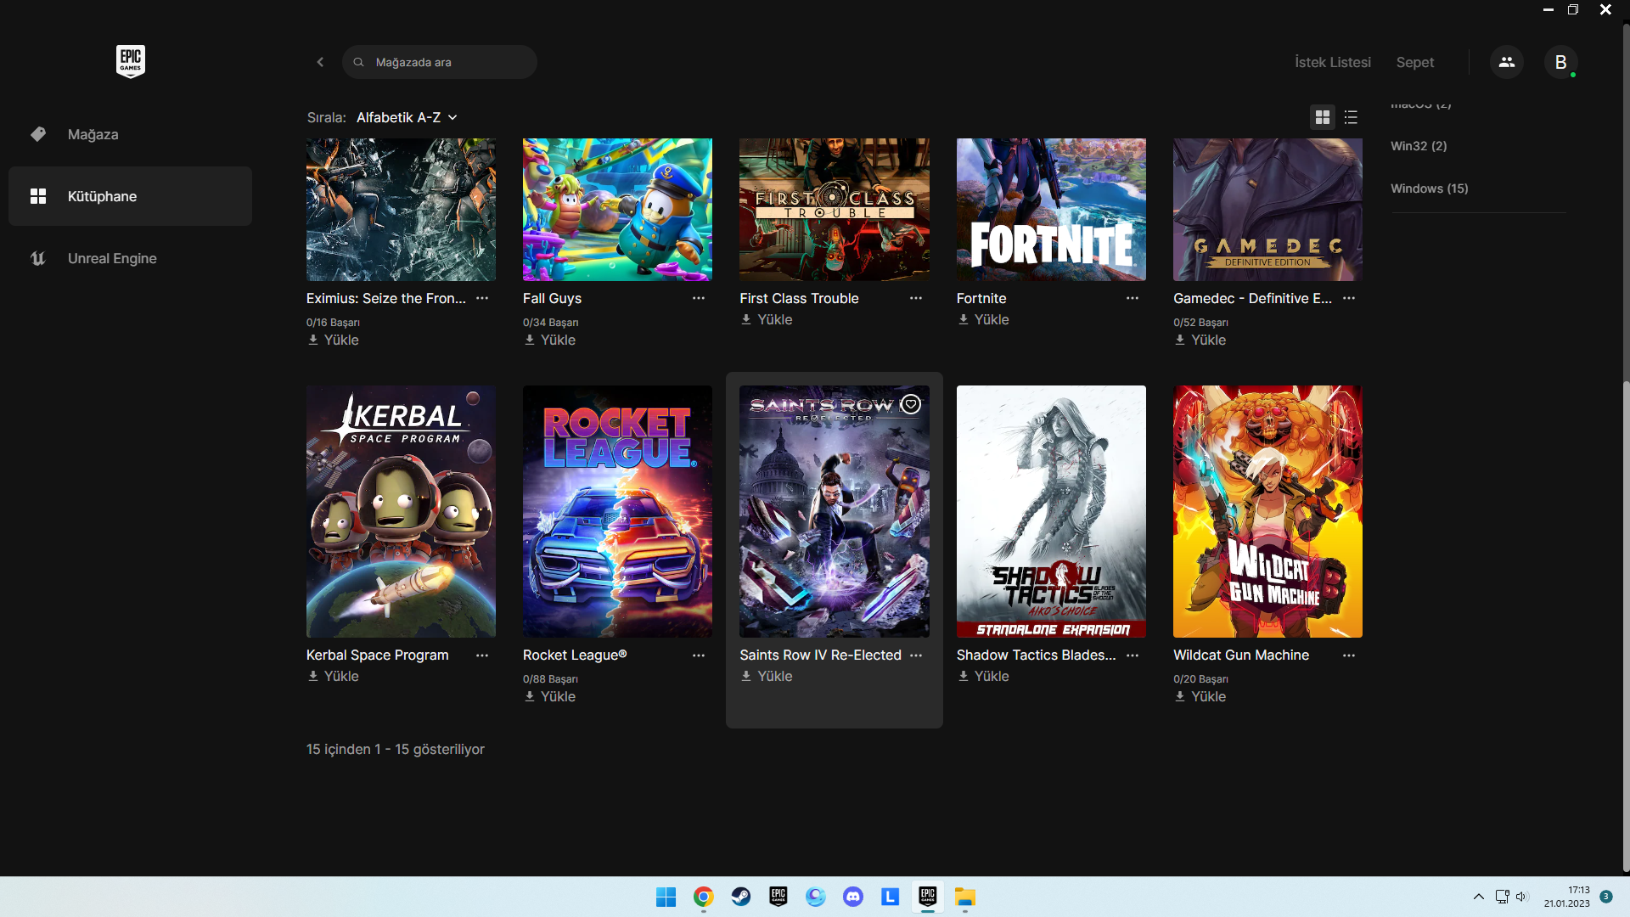The width and height of the screenshot is (1630, 917).
Task: Select Kütüphane in the sidebar
Action: coord(102,196)
